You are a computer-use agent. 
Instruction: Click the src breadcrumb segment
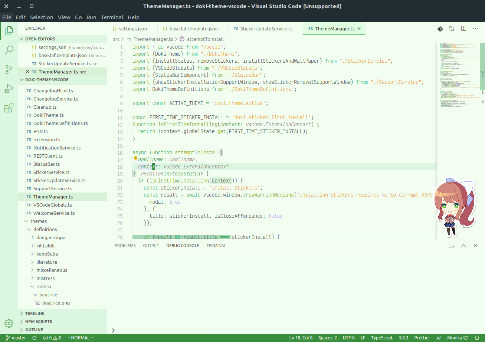116,39
